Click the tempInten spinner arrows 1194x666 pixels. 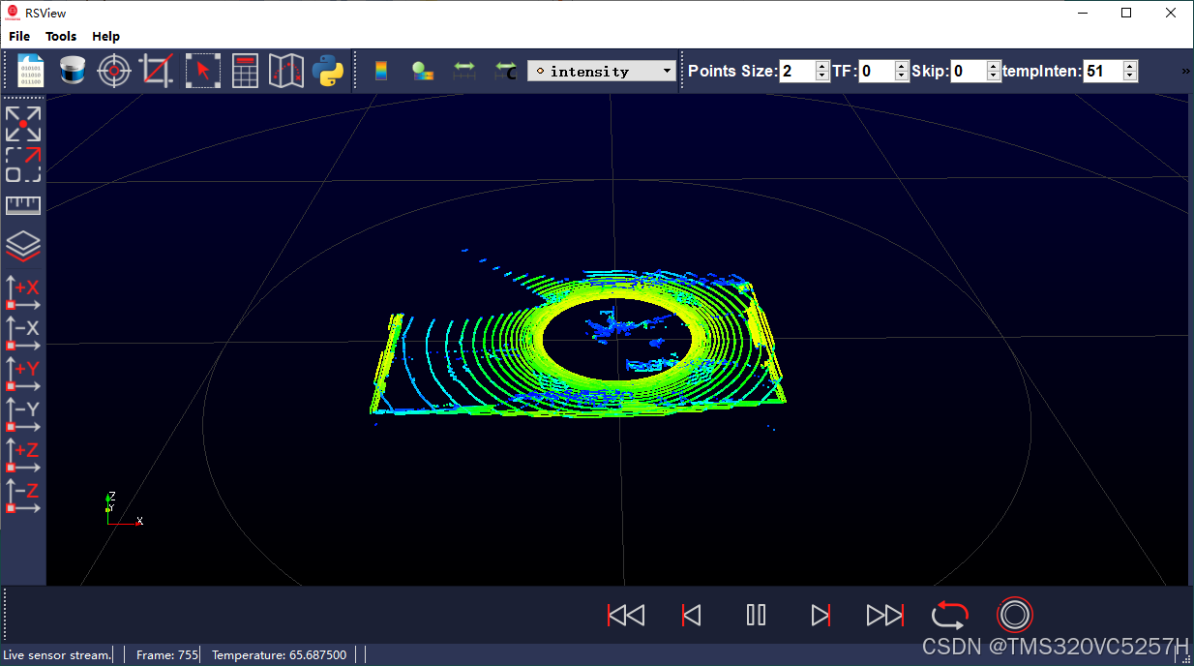(x=1130, y=71)
